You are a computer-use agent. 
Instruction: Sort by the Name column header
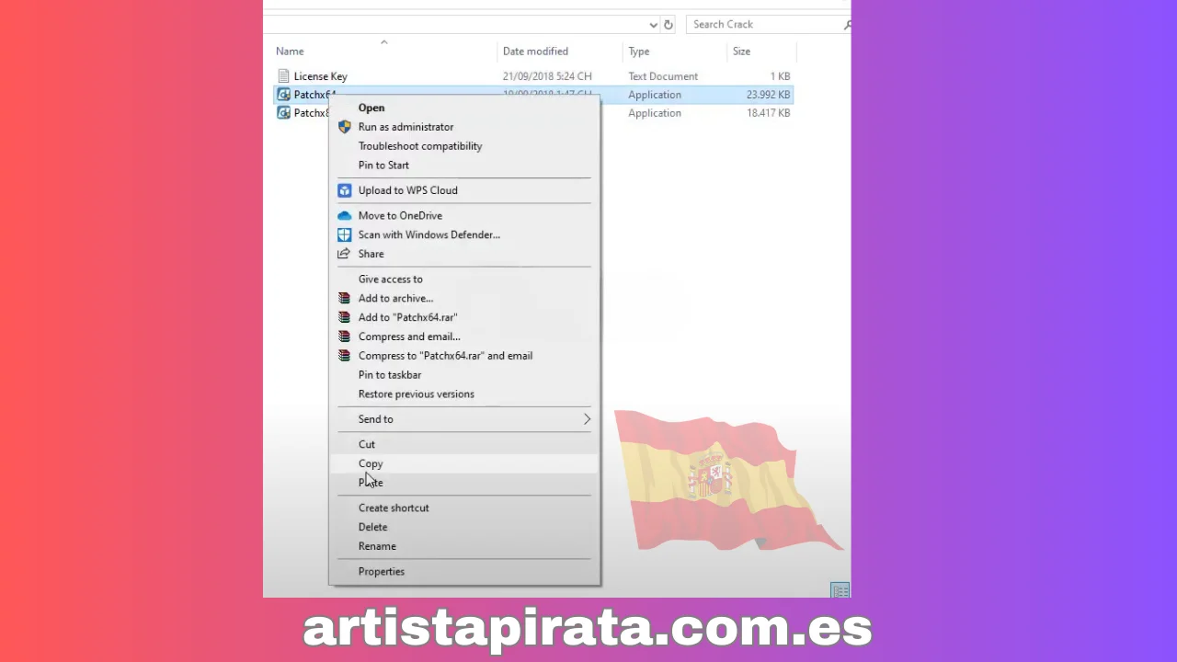[290, 51]
